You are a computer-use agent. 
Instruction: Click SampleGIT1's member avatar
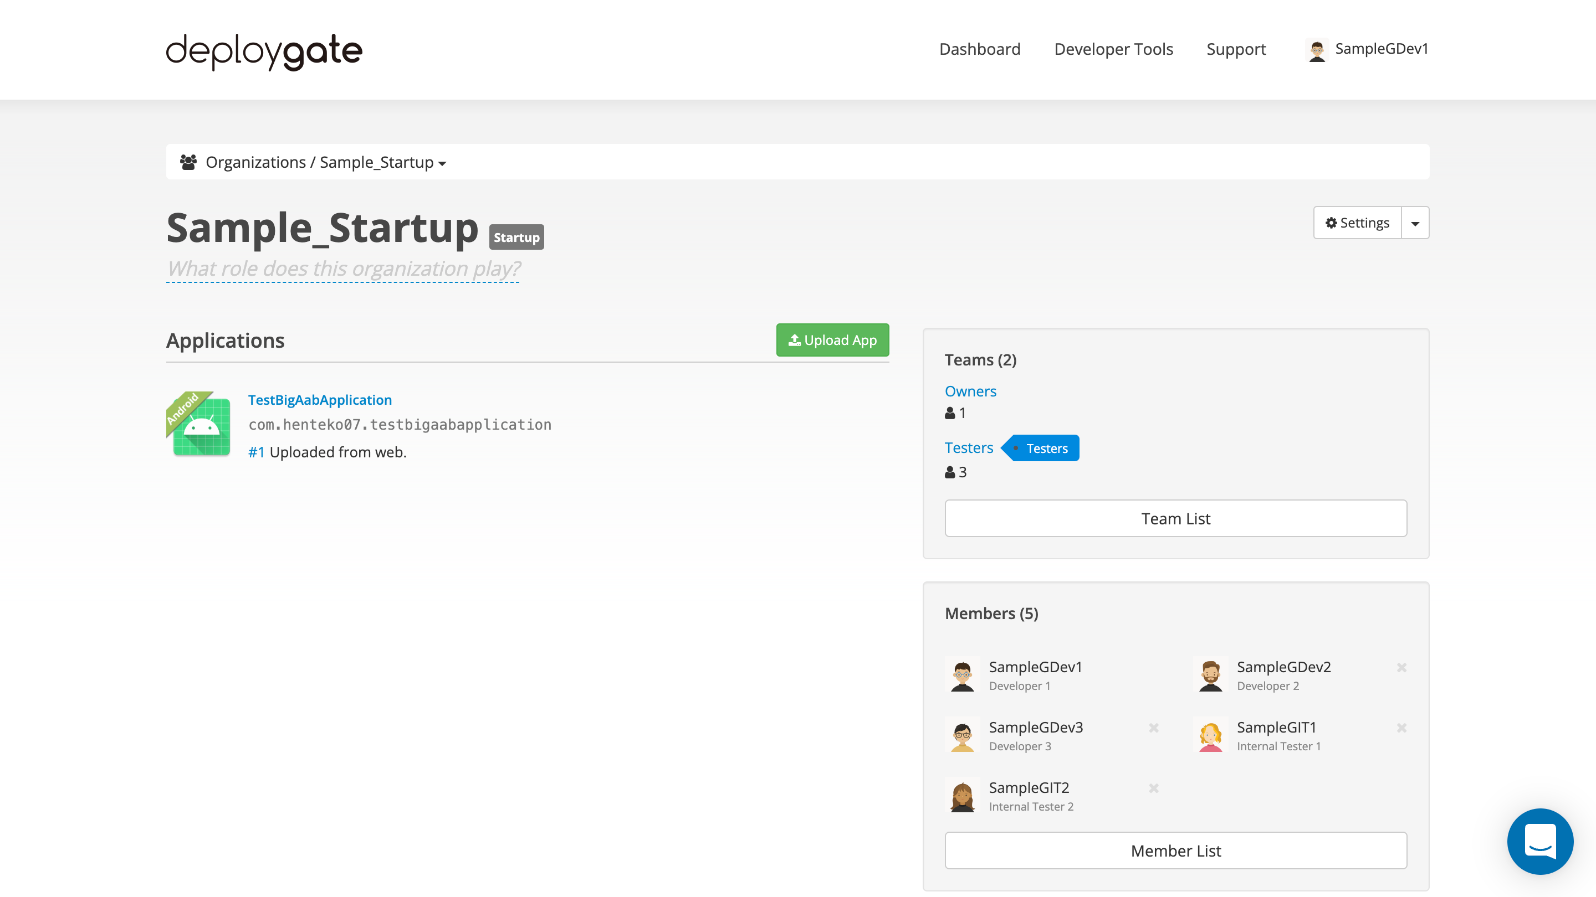(x=1211, y=735)
